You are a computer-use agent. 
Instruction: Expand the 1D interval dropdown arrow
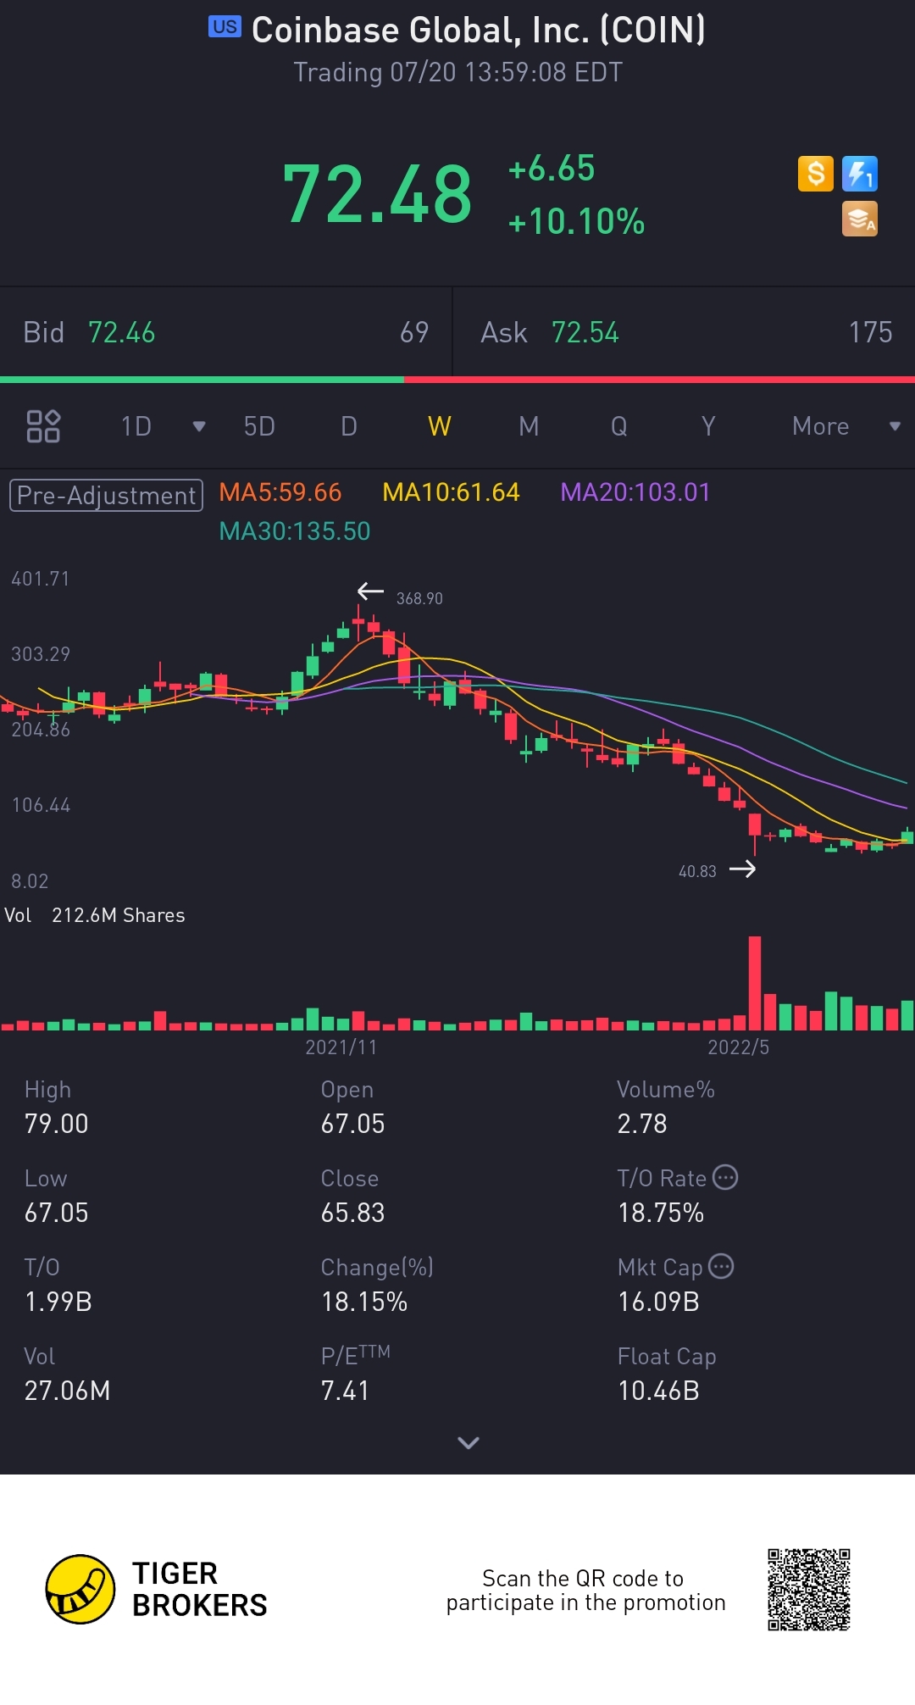[199, 426]
